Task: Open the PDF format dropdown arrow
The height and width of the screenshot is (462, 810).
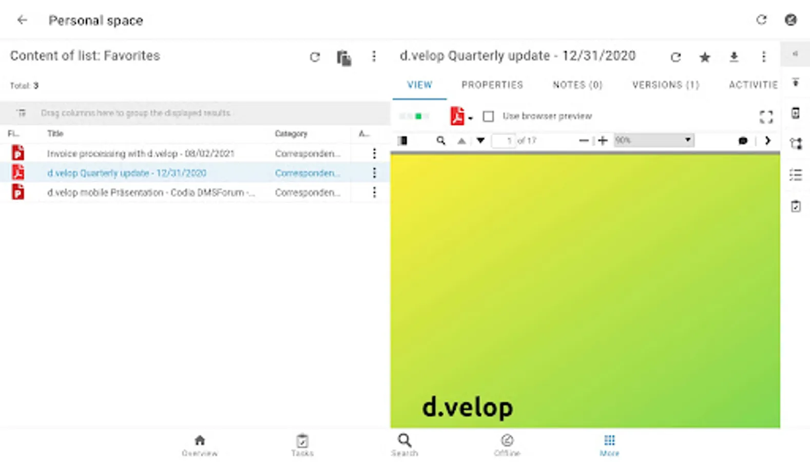Action: (x=470, y=118)
